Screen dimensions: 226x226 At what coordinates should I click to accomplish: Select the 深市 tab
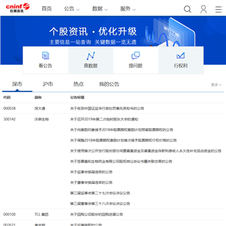17,84
